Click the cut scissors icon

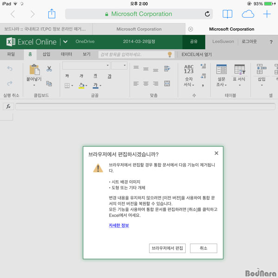49,69
